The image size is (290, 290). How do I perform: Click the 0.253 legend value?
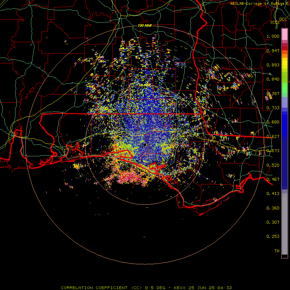pyautogui.click(x=273, y=237)
